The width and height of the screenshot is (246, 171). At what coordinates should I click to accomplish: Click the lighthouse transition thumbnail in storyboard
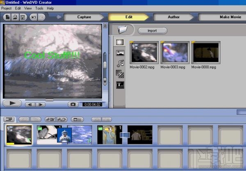(64, 135)
